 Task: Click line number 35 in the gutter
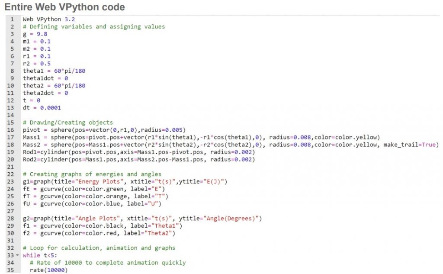point(13,271)
